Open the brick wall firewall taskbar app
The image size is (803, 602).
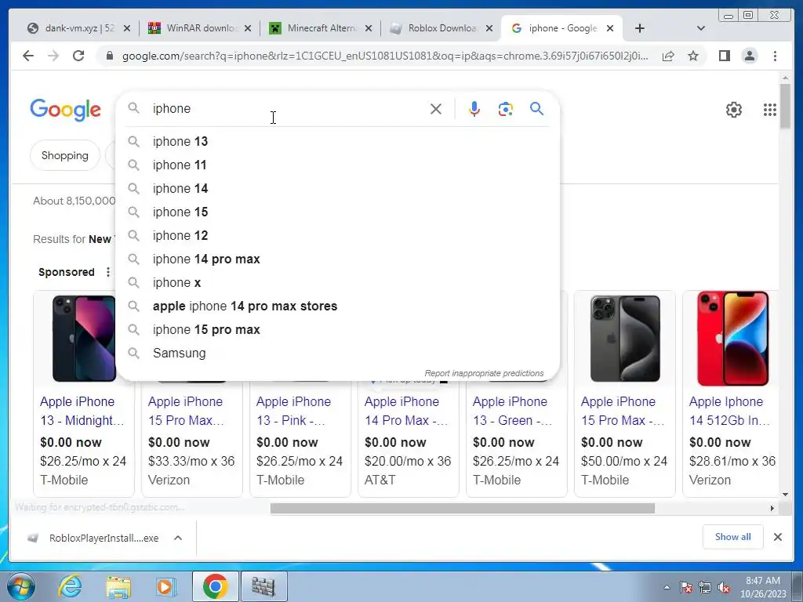(263, 586)
